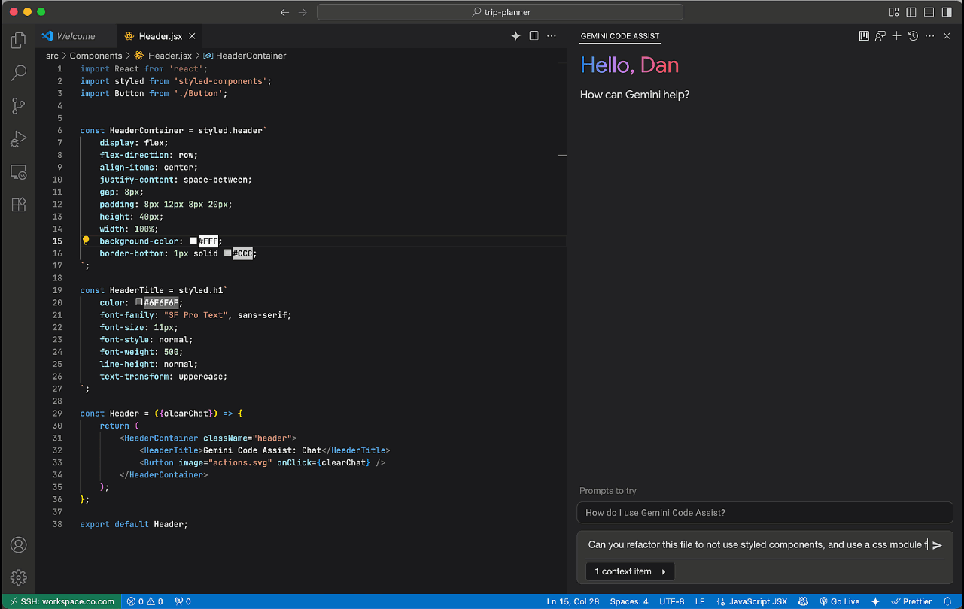View Gemini chat history via the clock icon
Image resolution: width=964 pixels, height=609 pixels.
pyautogui.click(x=912, y=35)
